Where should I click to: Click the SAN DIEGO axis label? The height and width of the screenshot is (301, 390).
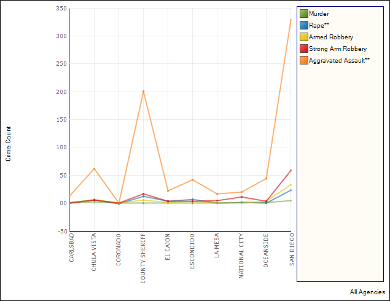[x=291, y=249]
